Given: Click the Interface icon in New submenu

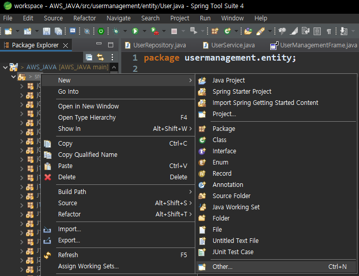Looking at the screenshot, I should pos(202,151).
